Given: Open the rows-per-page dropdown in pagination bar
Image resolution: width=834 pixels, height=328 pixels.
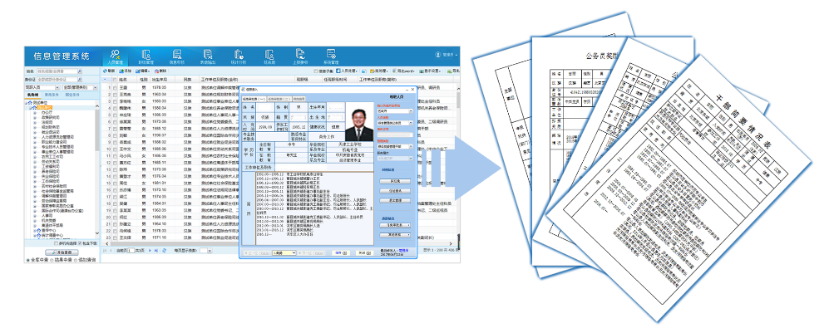Looking at the screenshot, I should tap(206, 251).
